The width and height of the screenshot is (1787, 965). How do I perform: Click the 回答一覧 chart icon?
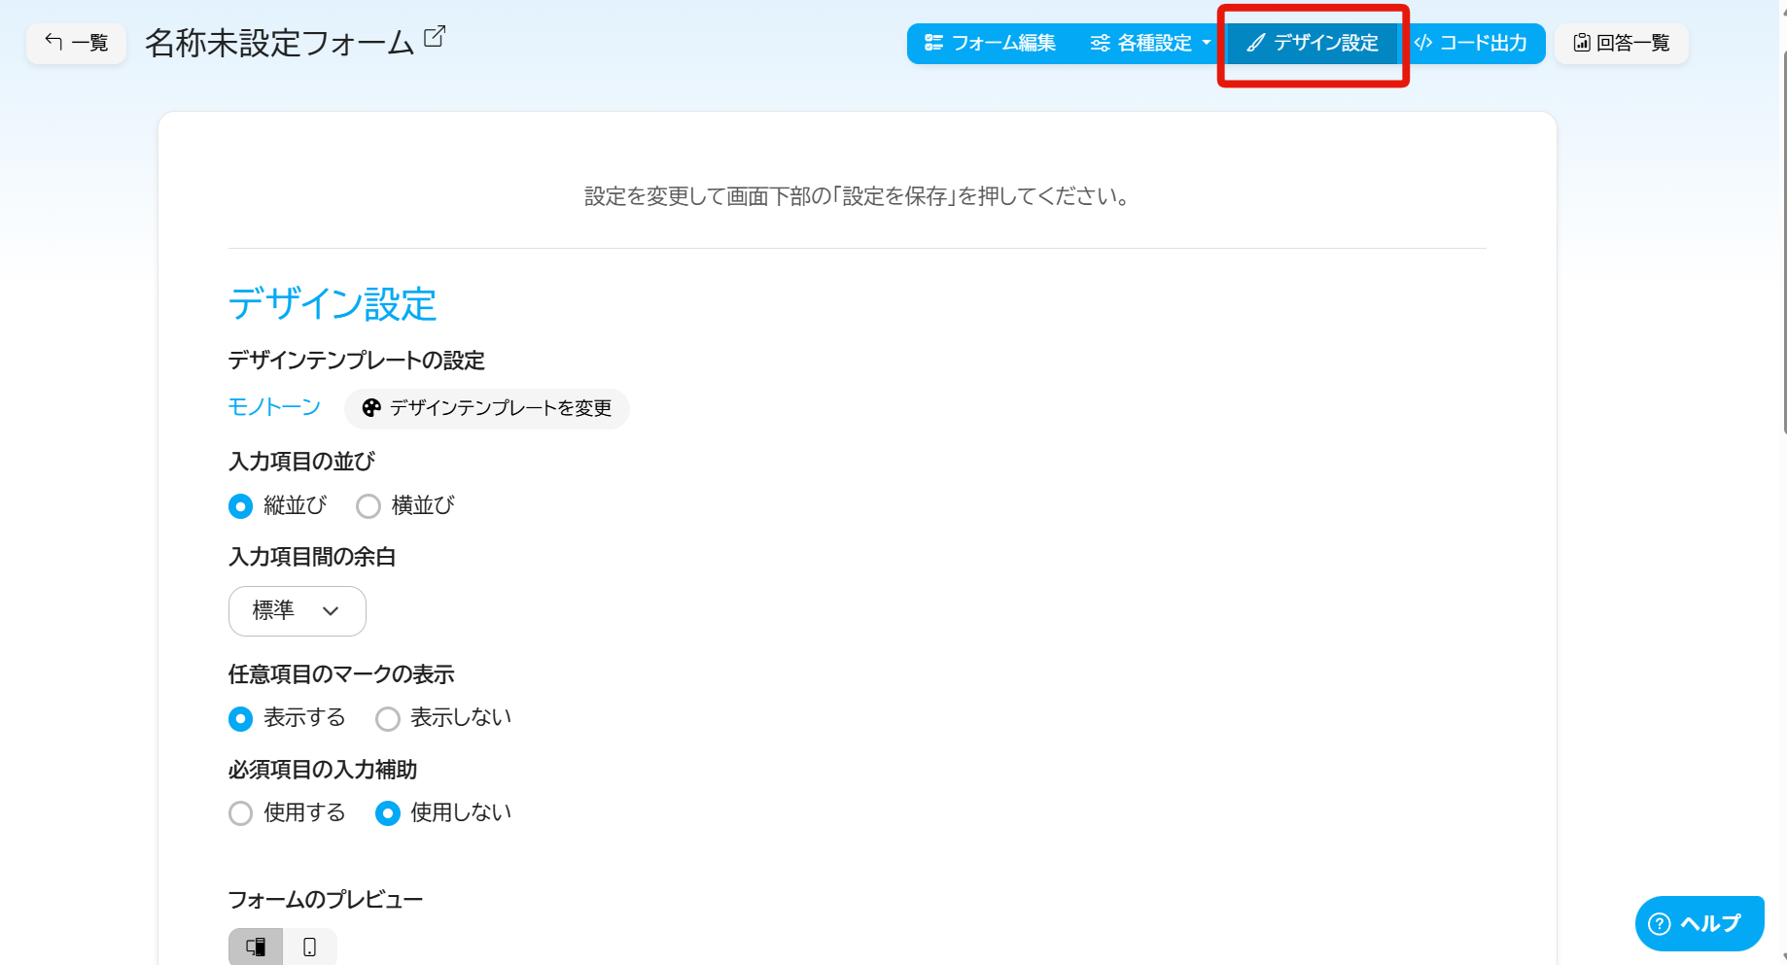point(1582,43)
